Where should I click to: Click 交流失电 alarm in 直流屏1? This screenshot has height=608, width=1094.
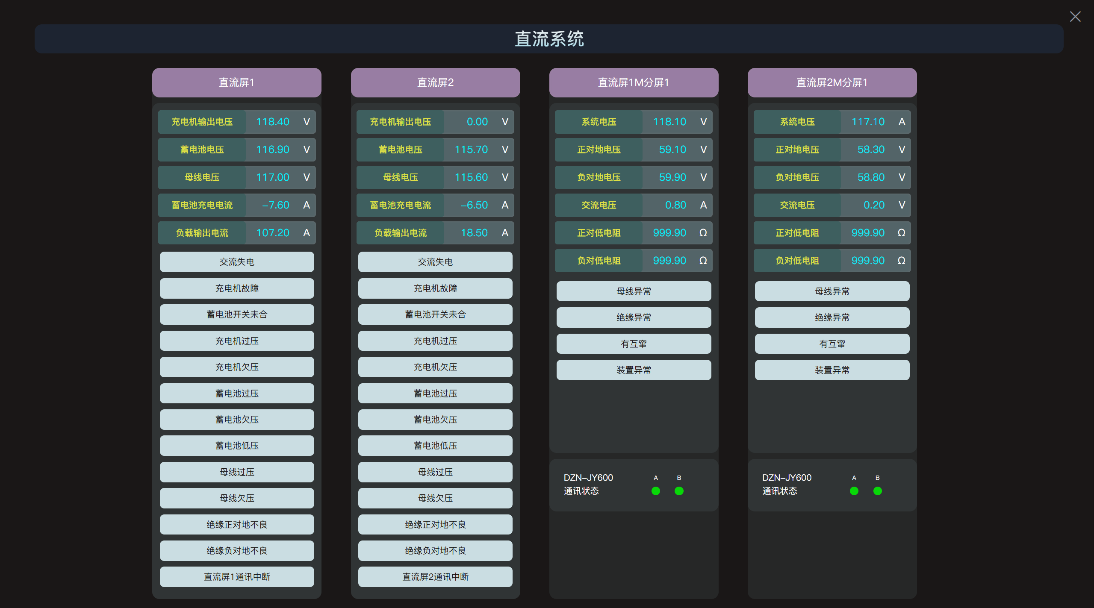click(x=237, y=262)
